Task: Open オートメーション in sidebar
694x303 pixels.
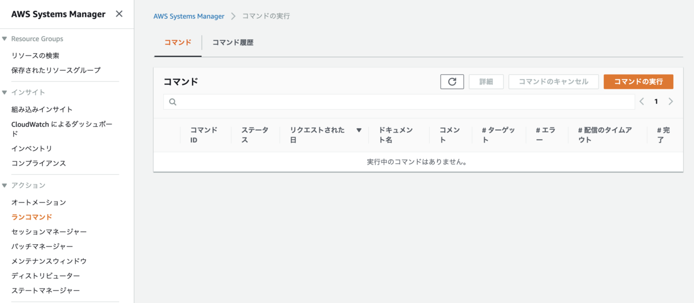Action: [39, 203]
